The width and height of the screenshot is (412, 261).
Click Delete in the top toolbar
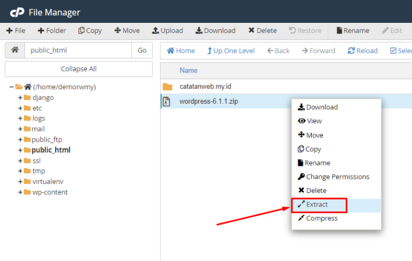[262, 31]
